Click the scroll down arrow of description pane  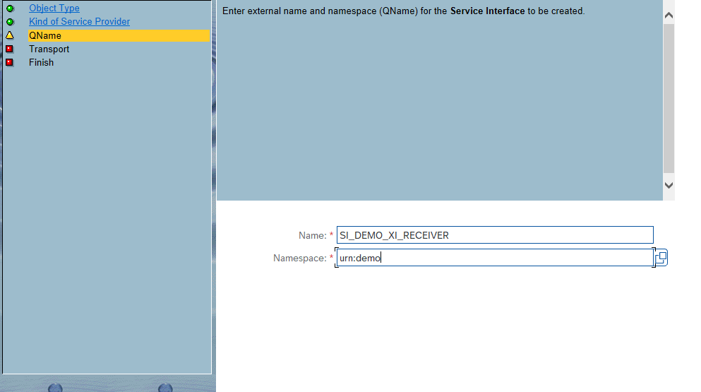(x=669, y=184)
